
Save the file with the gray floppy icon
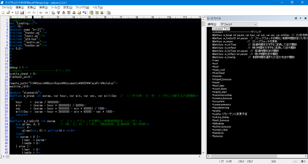17,12
